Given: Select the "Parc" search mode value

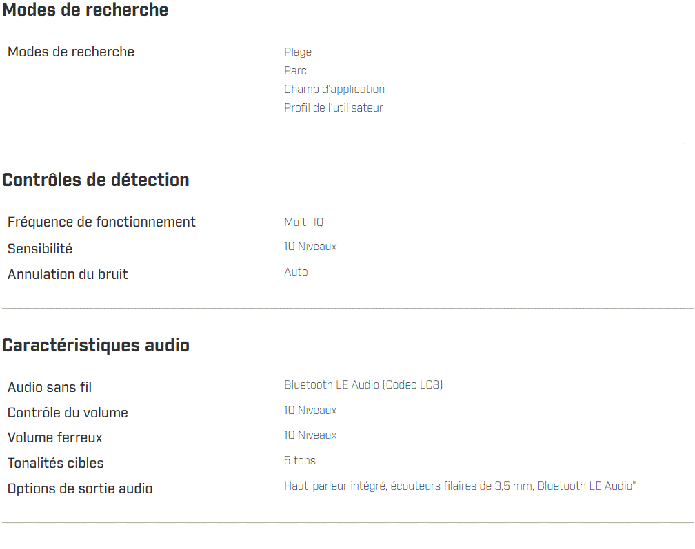Looking at the screenshot, I should click(x=295, y=71).
